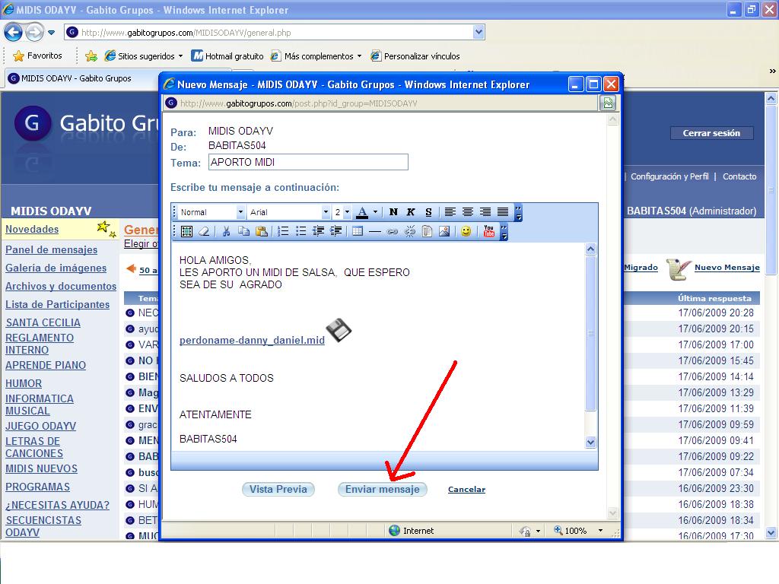779x584 pixels.
Task: Click the Cancelar link
Action: click(466, 490)
